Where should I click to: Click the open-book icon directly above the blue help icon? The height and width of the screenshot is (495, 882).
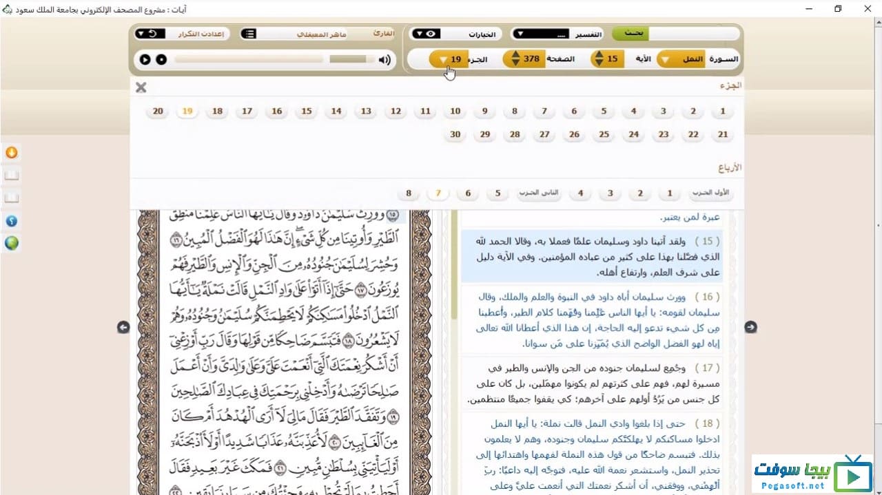tap(12, 198)
